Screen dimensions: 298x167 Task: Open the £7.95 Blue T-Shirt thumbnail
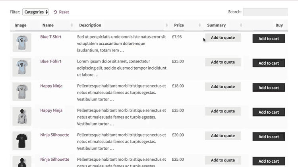click(22, 43)
